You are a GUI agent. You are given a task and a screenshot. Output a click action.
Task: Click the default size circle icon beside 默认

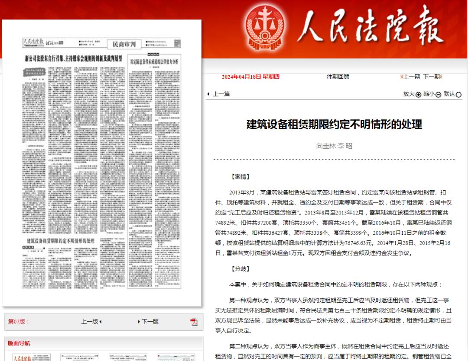pos(459,95)
